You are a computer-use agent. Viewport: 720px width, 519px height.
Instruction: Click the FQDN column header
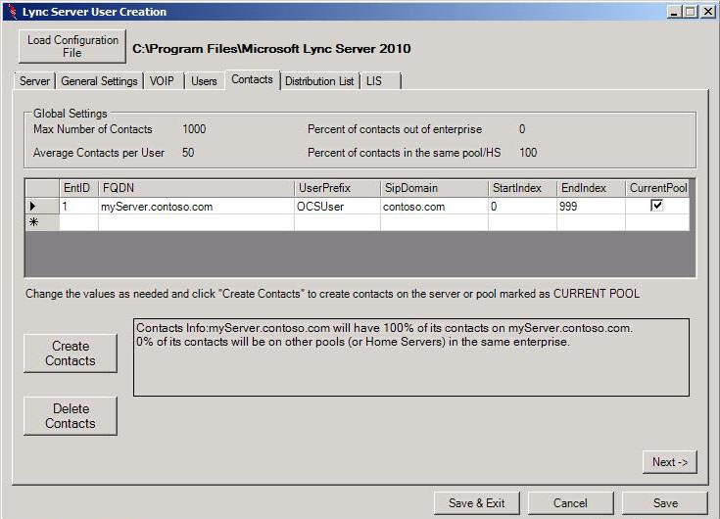pyautogui.click(x=196, y=188)
